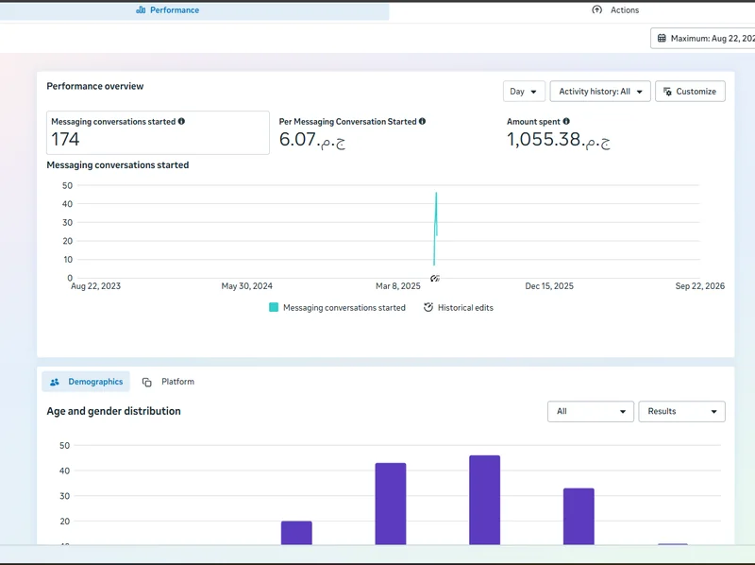The width and height of the screenshot is (755, 565).
Task: Click the Aug 22, 2023 axis label
Action: click(95, 286)
